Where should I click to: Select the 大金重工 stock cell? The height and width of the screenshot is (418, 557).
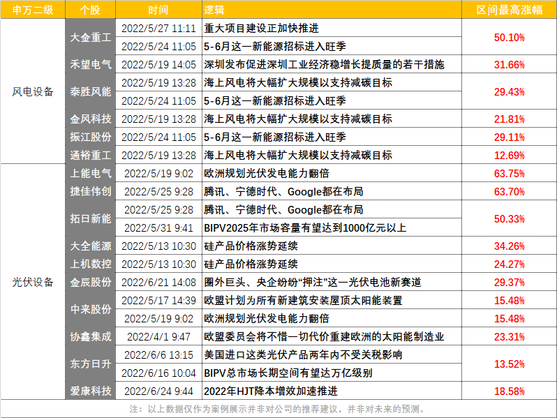(x=90, y=37)
